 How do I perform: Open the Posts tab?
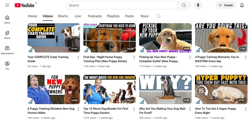pos(129,16)
